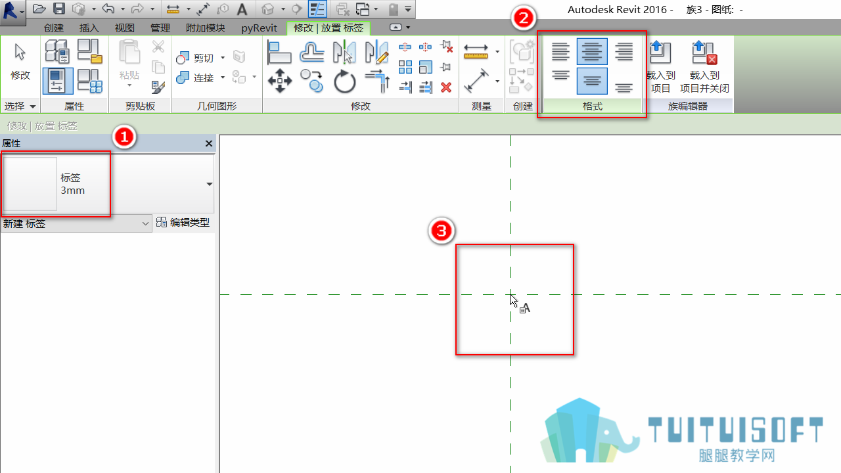Open the Revit application menu
Viewport: 841px width, 473px height.
13,12
